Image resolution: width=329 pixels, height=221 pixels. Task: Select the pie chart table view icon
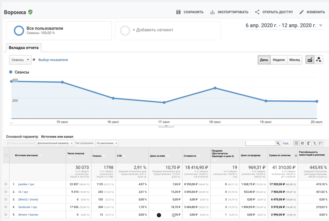tap(302, 143)
